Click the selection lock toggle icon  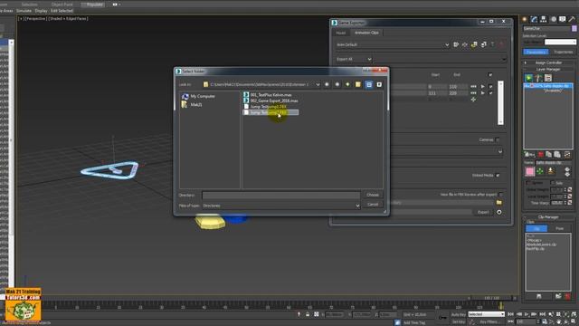308,314
